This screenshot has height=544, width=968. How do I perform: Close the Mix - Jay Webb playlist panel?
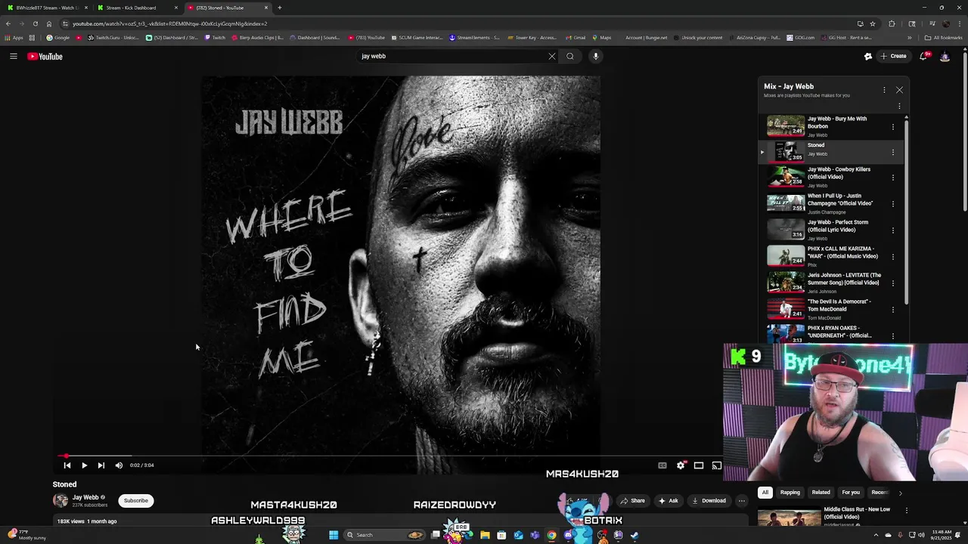click(x=899, y=90)
